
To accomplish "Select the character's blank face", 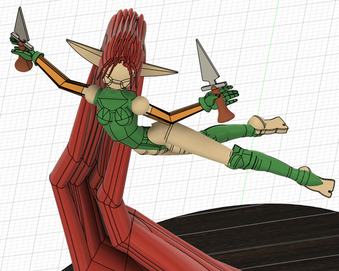I will tap(117, 76).
